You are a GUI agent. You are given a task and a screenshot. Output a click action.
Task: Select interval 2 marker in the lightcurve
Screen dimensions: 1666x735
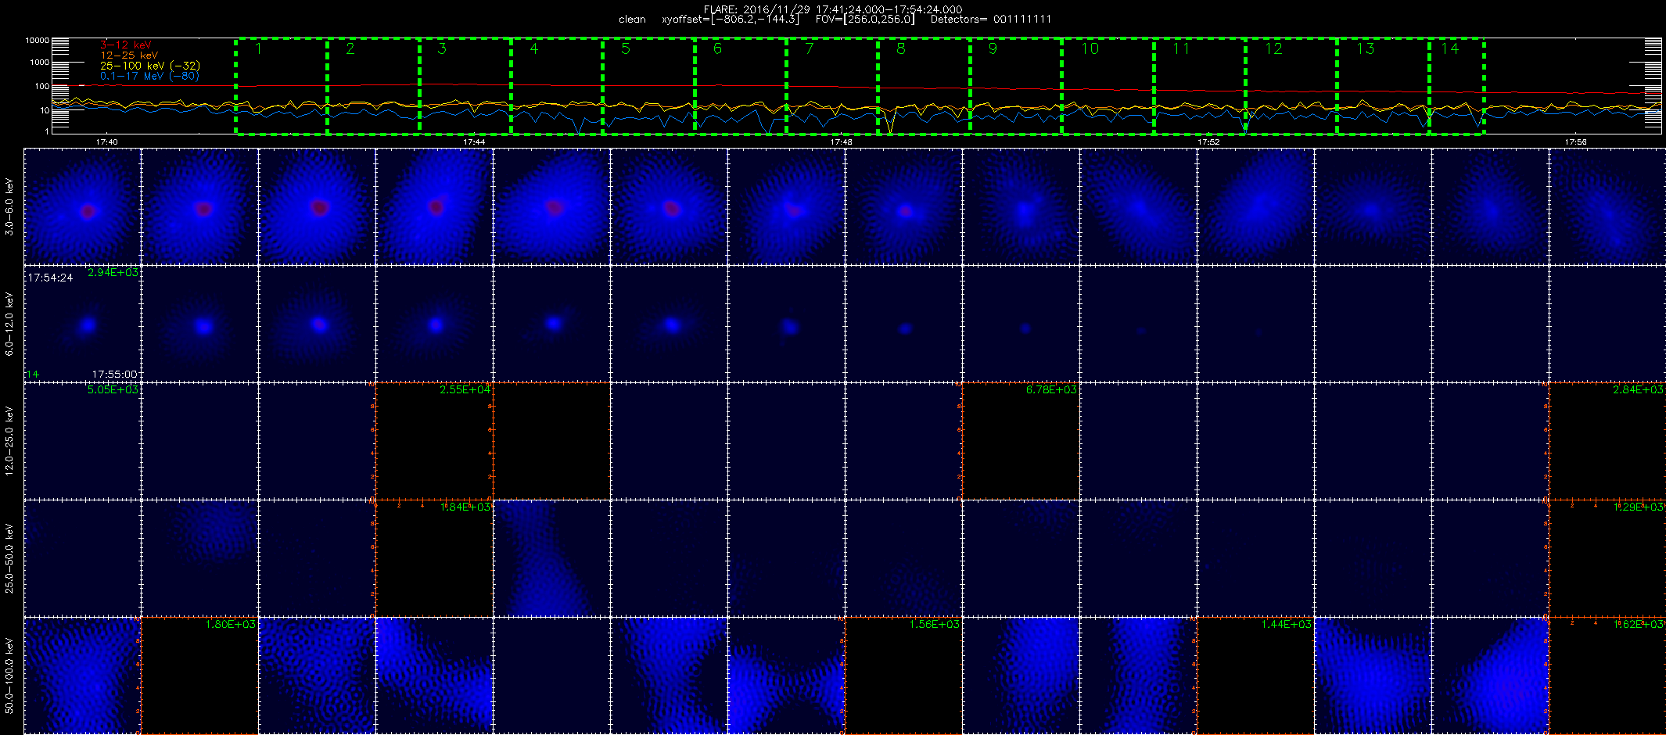(x=350, y=48)
